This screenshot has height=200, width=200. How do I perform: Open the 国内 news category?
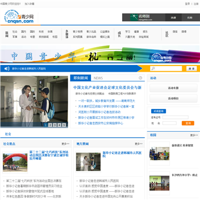click(x=23, y=32)
